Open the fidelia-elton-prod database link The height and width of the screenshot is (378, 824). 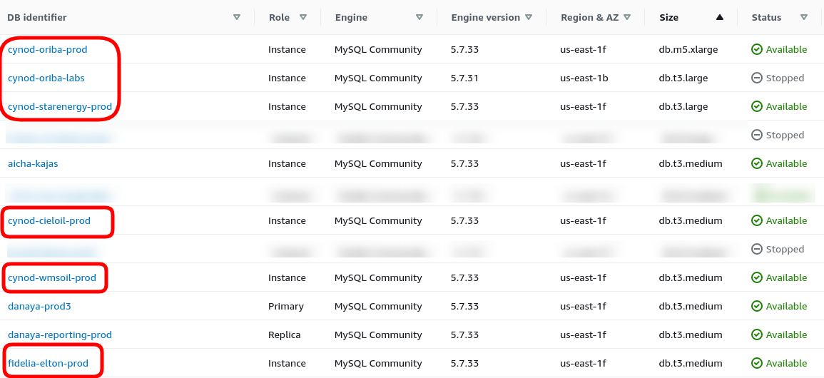48,364
